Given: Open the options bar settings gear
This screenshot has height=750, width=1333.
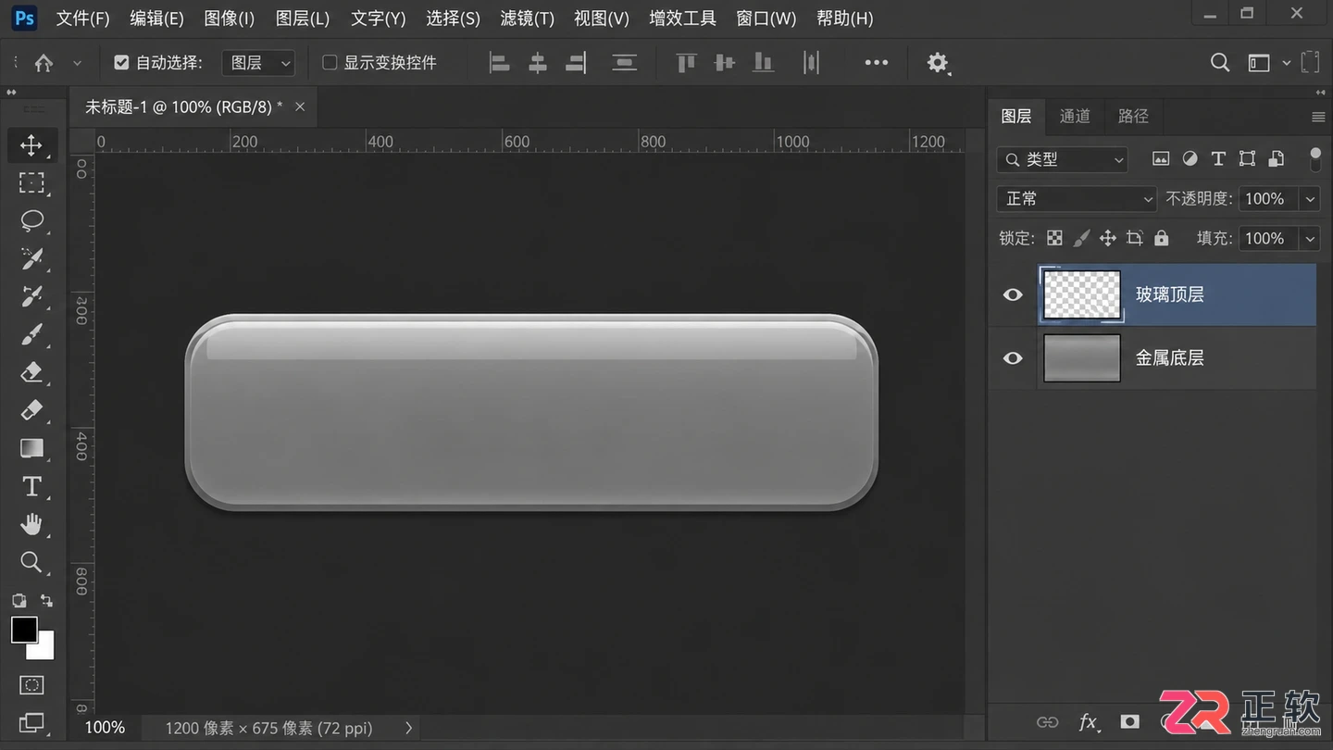Looking at the screenshot, I should tap(938, 63).
